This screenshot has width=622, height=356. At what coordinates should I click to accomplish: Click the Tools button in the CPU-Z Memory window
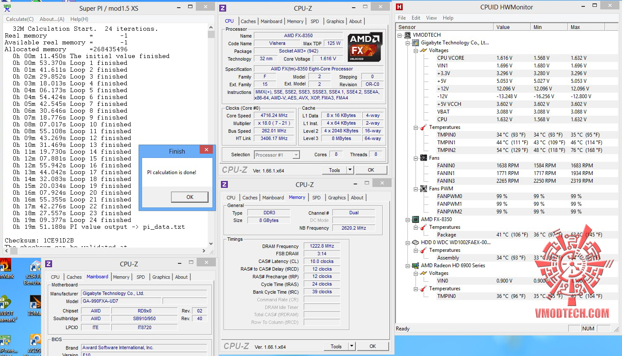pos(336,346)
